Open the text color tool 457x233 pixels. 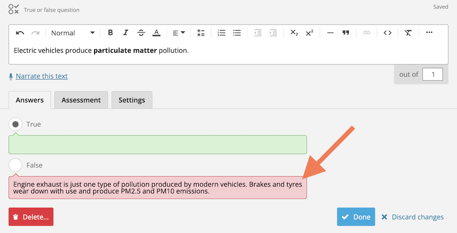pyautogui.click(x=156, y=32)
